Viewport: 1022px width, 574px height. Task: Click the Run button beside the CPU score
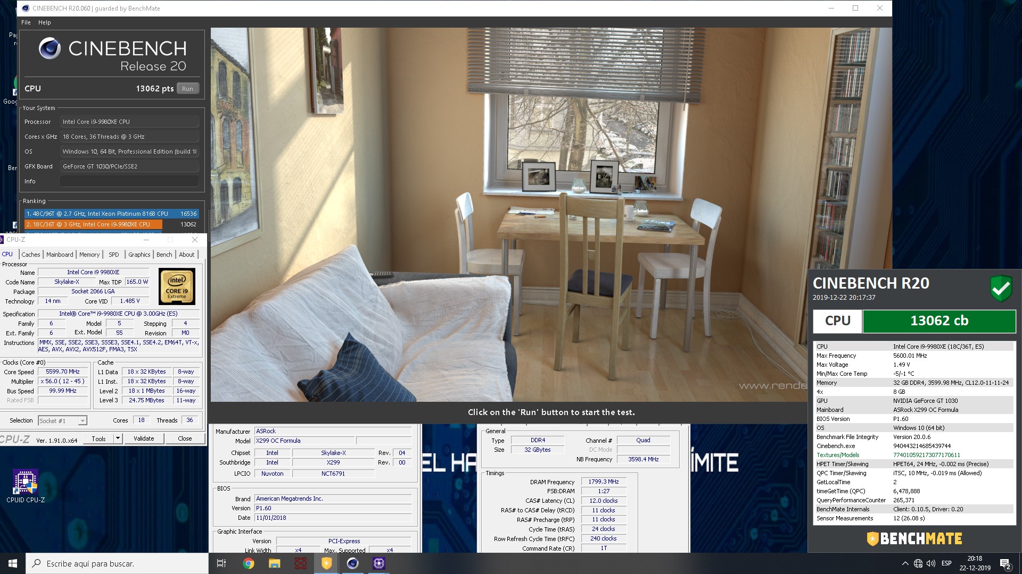tap(187, 89)
